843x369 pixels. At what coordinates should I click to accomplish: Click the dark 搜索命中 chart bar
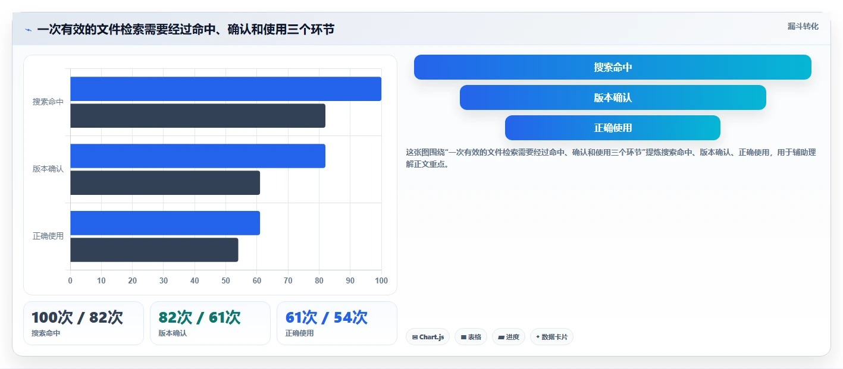[x=198, y=116]
